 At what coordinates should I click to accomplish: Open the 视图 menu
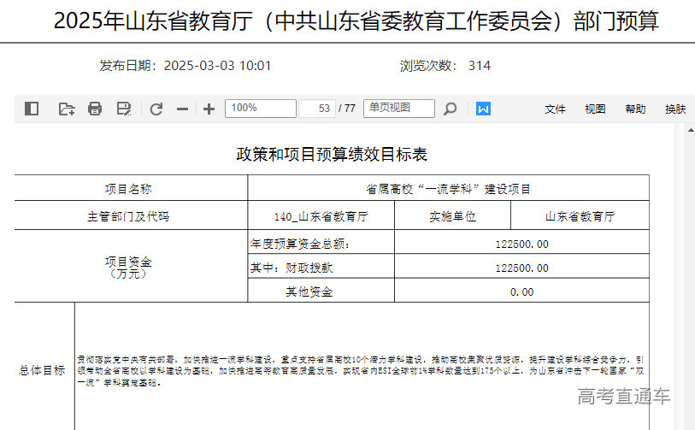pos(595,109)
